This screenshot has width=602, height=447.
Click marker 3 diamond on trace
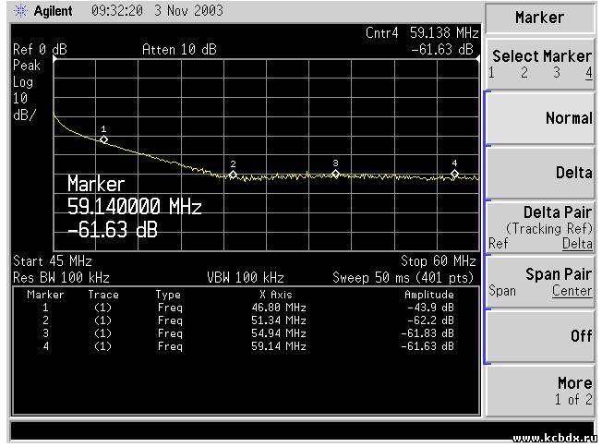[x=335, y=174]
